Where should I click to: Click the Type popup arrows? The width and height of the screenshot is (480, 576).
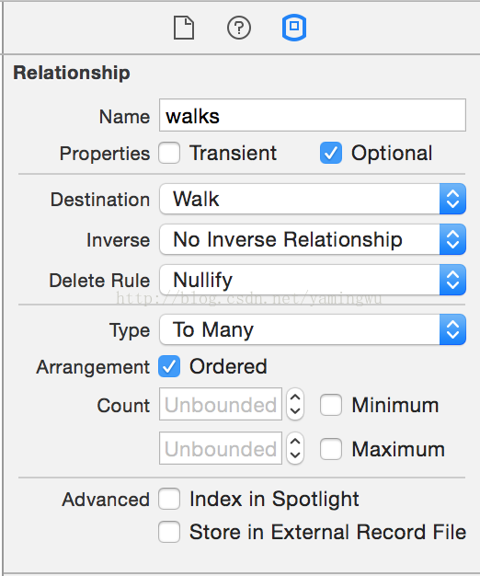point(452,329)
